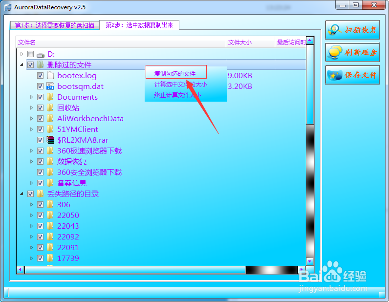Choose 终止计算文件大小 from the context menu
The image size is (389, 302).
coord(177,95)
